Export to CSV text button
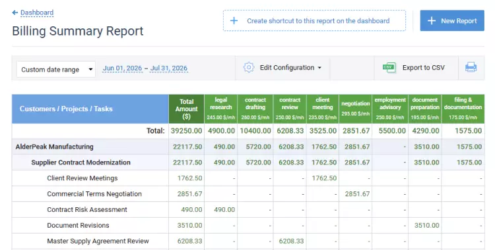The height and width of the screenshot is (250, 495). click(x=423, y=67)
